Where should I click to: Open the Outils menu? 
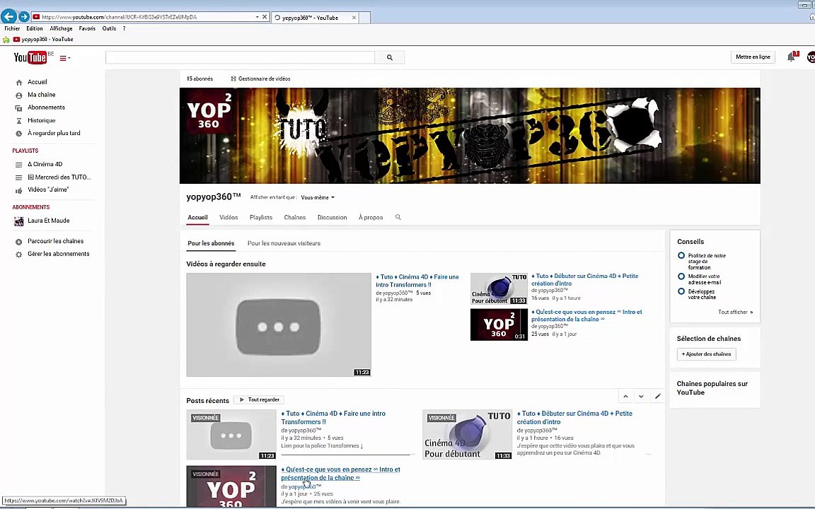click(x=109, y=28)
